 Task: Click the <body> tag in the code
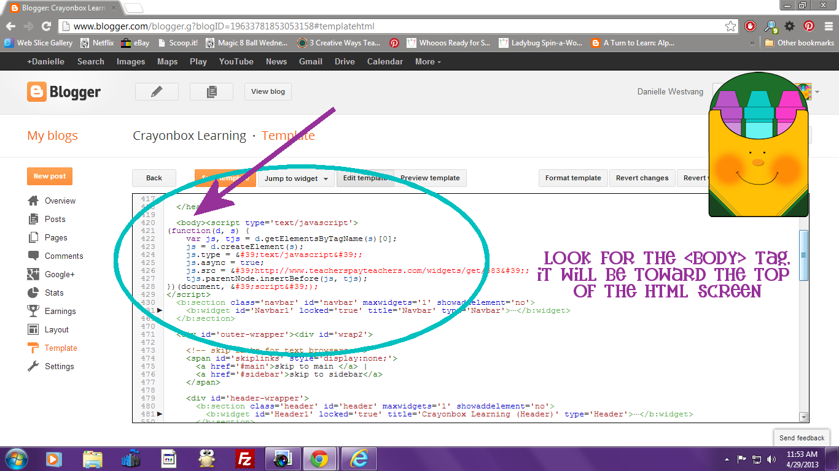click(191, 223)
